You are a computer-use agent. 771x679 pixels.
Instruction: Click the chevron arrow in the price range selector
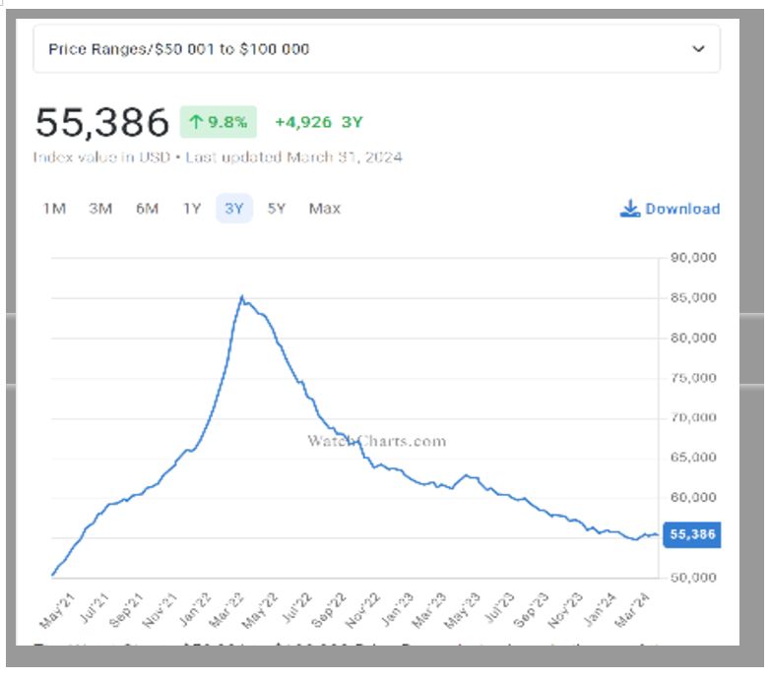(698, 49)
